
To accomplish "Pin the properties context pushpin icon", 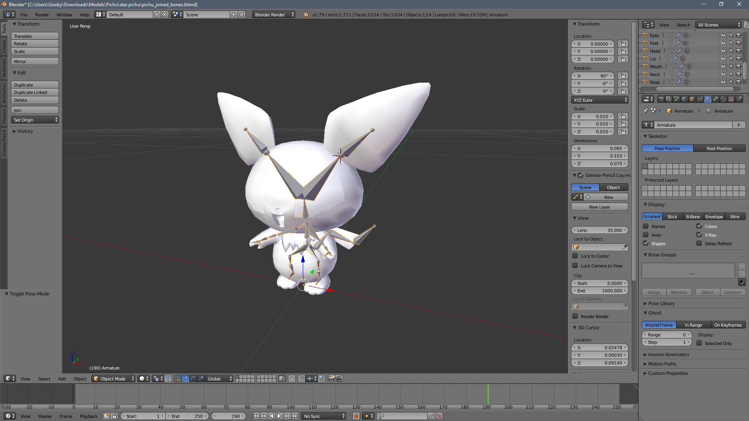I will [645, 111].
